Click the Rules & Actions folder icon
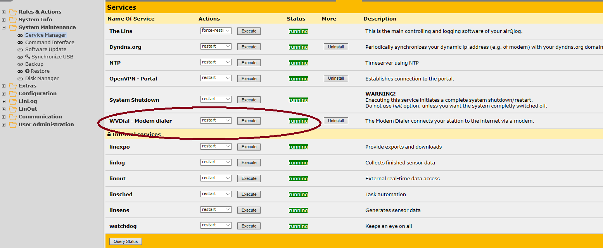This screenshot has height=248, width=603. tap(13, 12)
